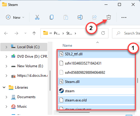
Task: Select file ssfn8568098298894064692
Action: (x=96, y=73)
